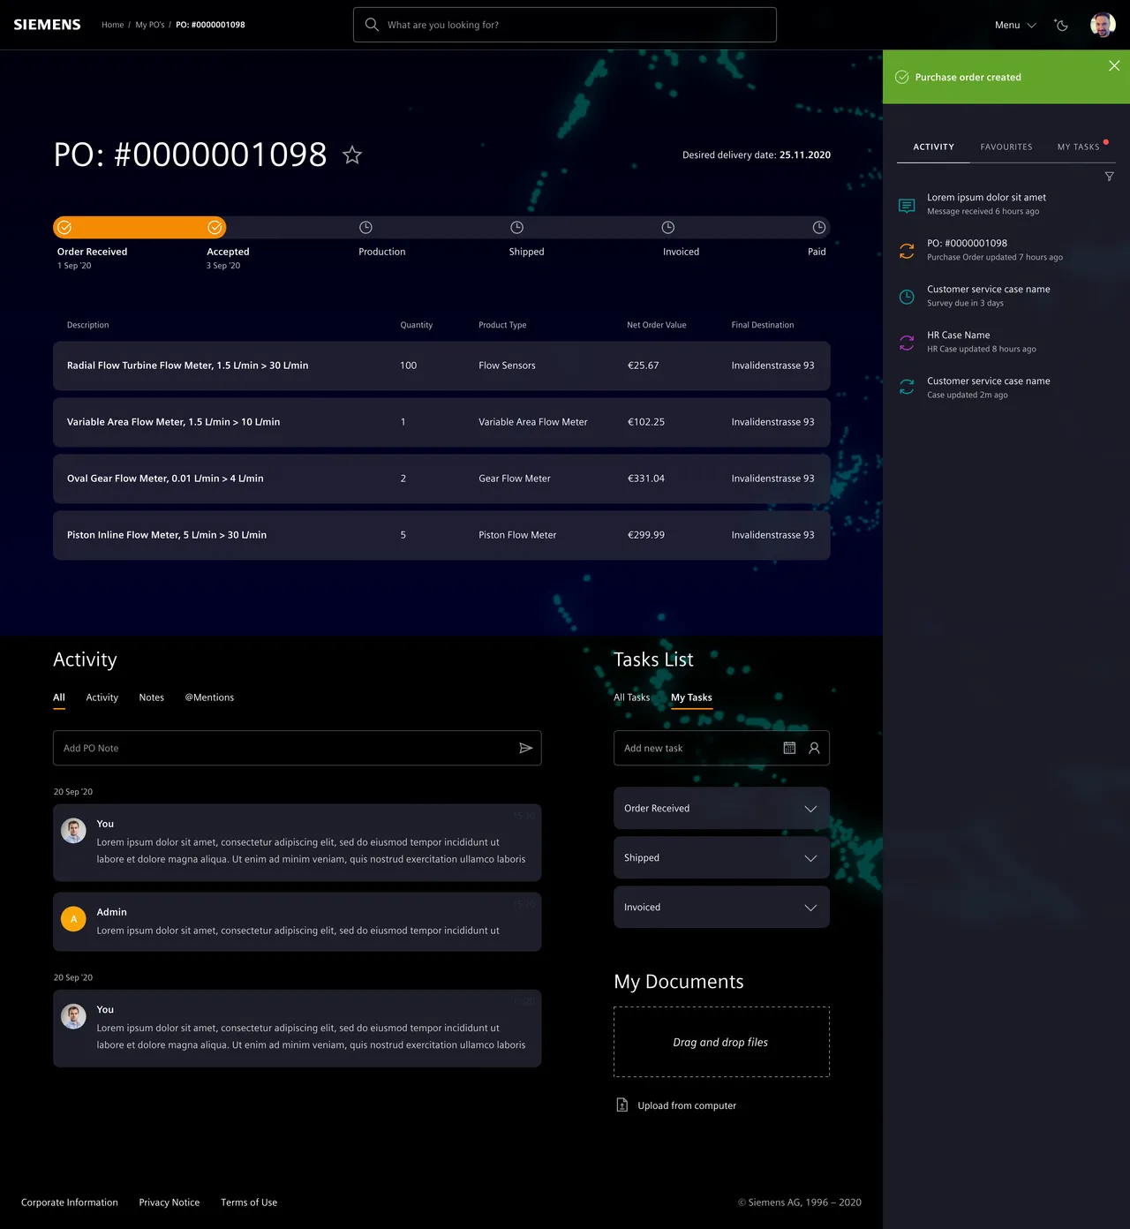Click Upload from computer
The width and height of the screenshot is (1130, 1229).
pyautogui.click(x=687, y=1105)
